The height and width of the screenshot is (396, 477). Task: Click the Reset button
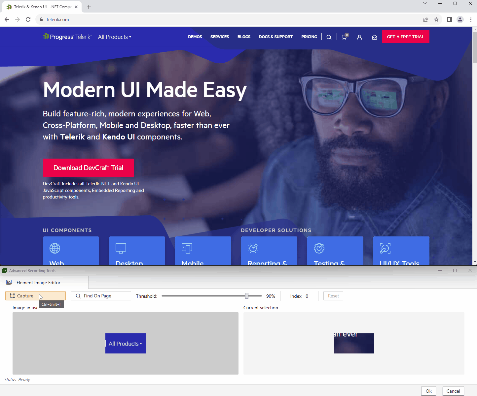coord(333,296)
